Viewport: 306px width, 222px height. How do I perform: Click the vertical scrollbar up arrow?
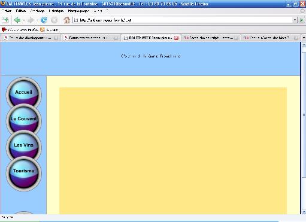point(304,45)
